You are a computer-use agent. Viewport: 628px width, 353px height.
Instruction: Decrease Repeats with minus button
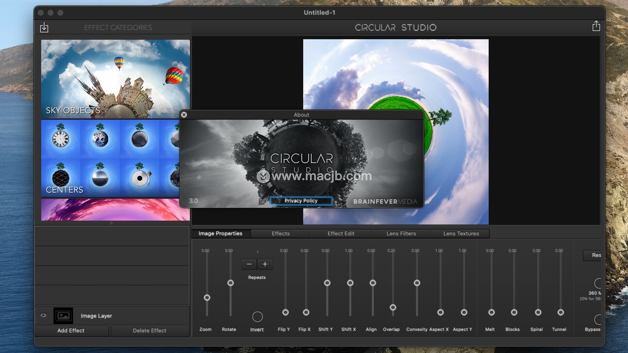point(249,264)
